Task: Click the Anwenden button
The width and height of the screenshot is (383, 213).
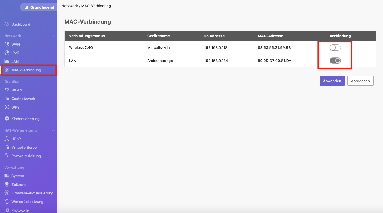Action: [x=332, y=81]
